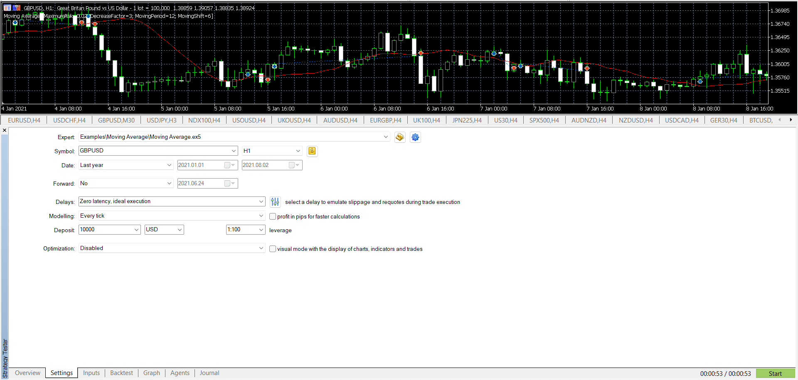The image size is (798, 380).
Task: Open the EURGBP,H4 chart tab
Action: tap(386, 120)
